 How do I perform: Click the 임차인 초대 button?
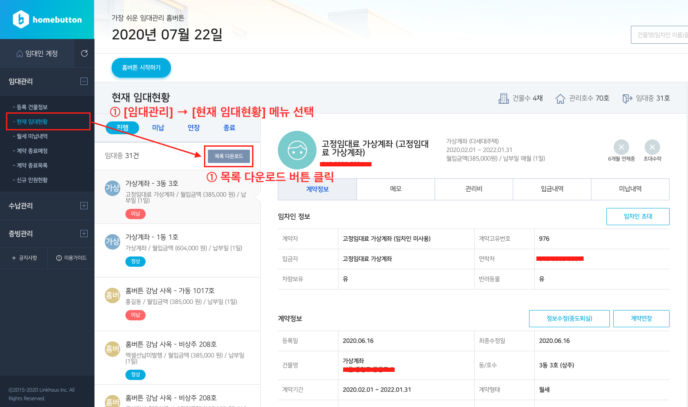[x=638, y=217]
